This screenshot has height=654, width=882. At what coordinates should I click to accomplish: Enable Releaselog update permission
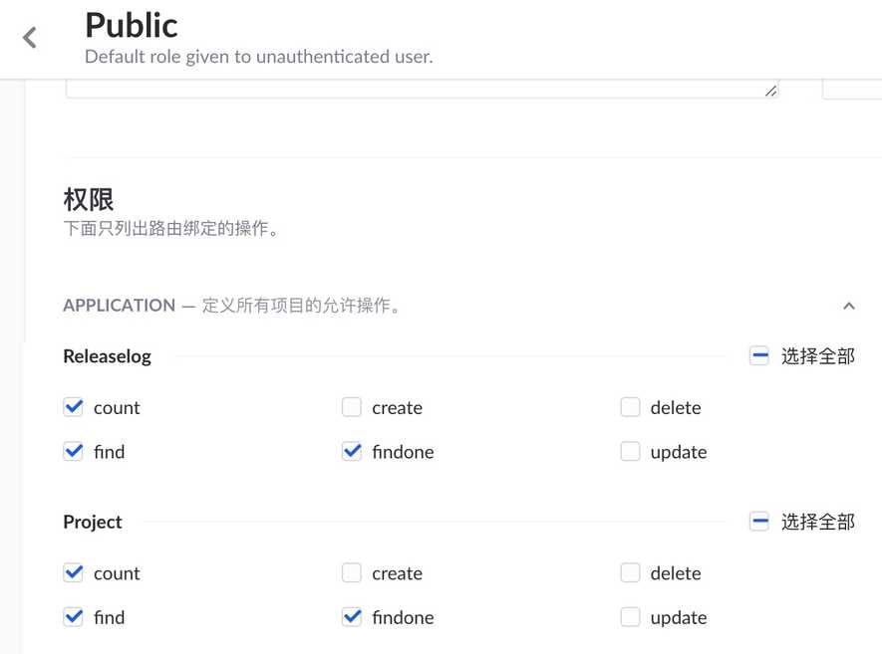click(x=630, y=451)
